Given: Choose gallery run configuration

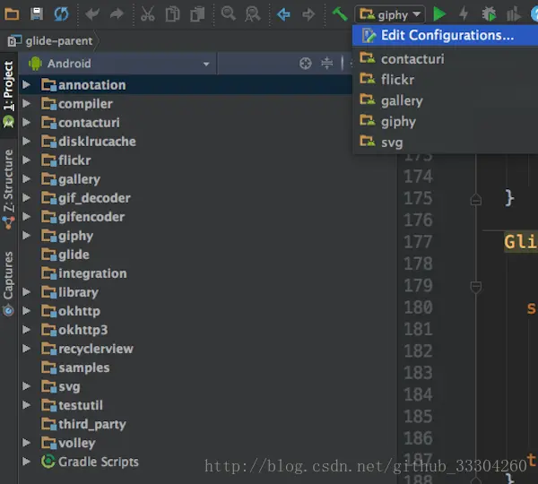Looking at the screenshot, I should tap(445, 101).
